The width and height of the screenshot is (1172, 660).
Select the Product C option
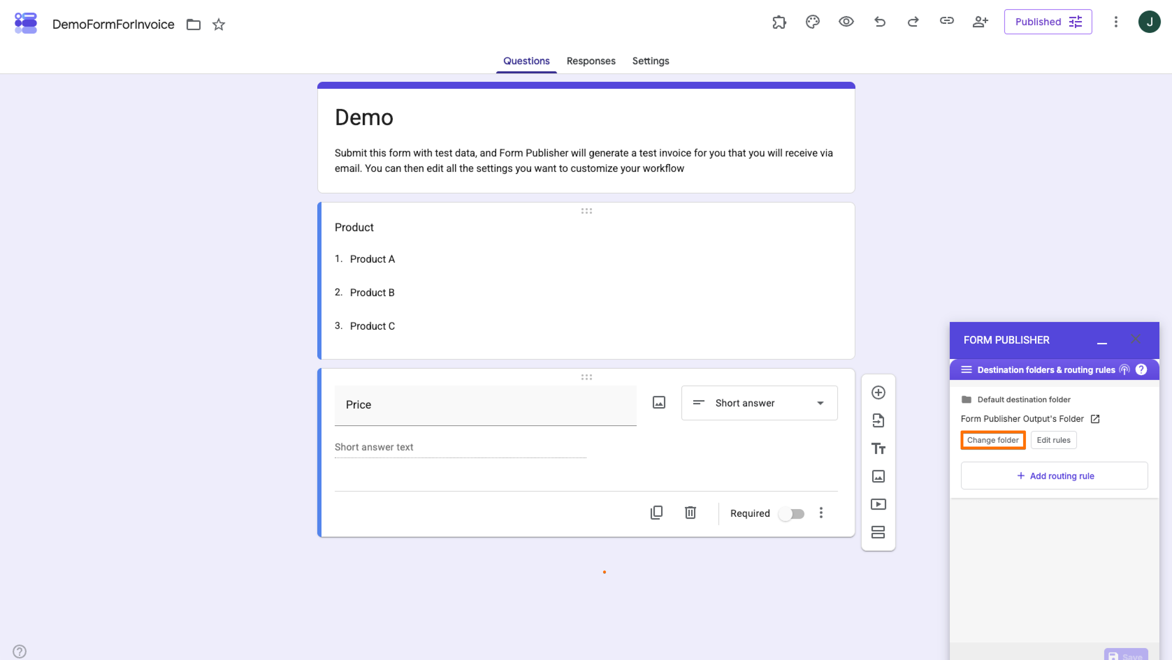pyautogui.click(x=372, y=326)
